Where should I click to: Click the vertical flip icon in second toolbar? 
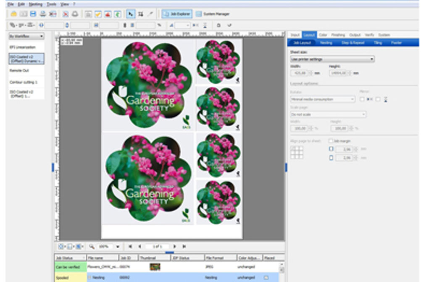click(x=205, y=25)
